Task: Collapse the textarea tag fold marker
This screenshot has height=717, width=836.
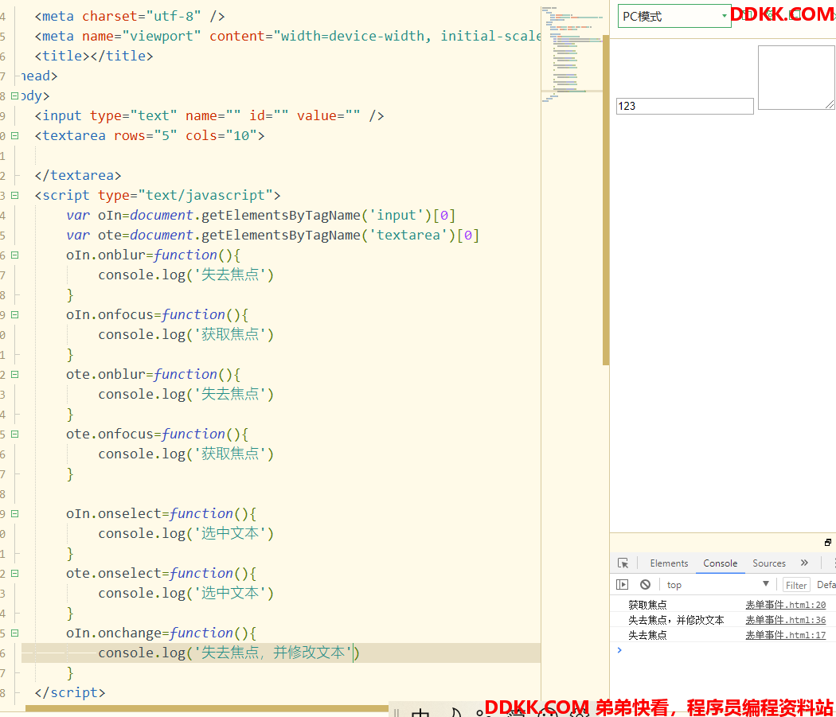Action: pos(15,136)
